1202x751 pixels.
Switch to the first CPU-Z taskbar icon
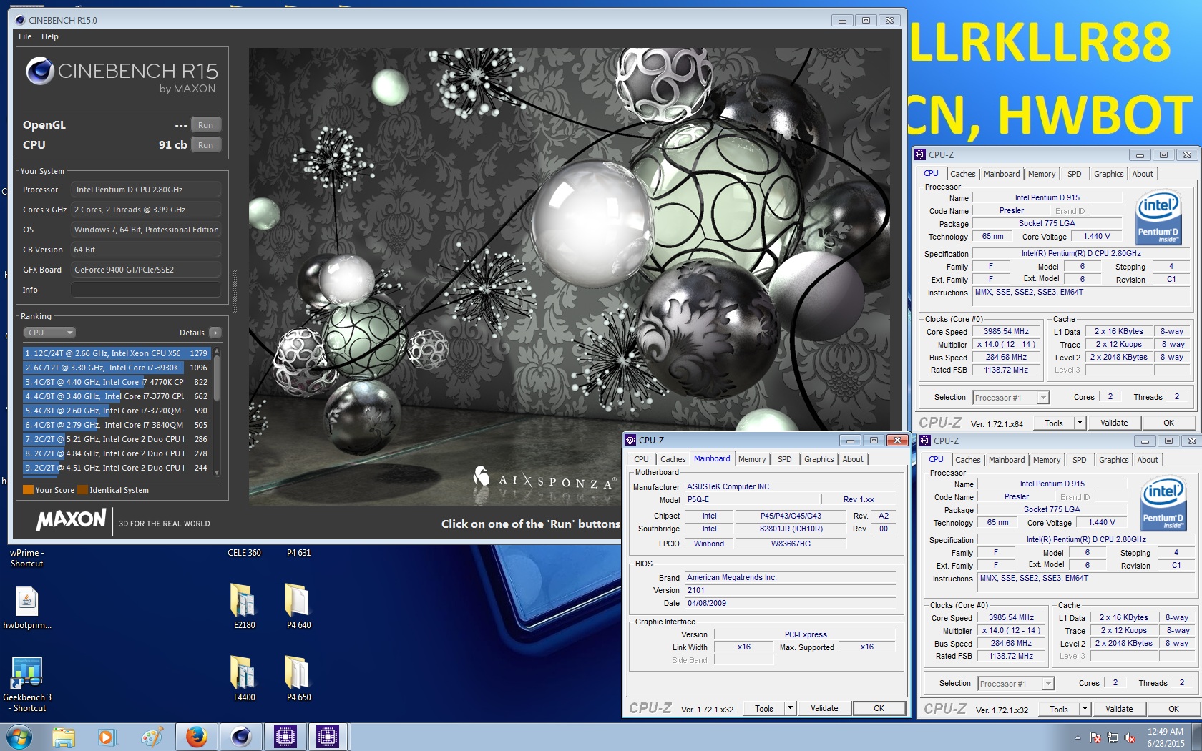tap(285, 737)
